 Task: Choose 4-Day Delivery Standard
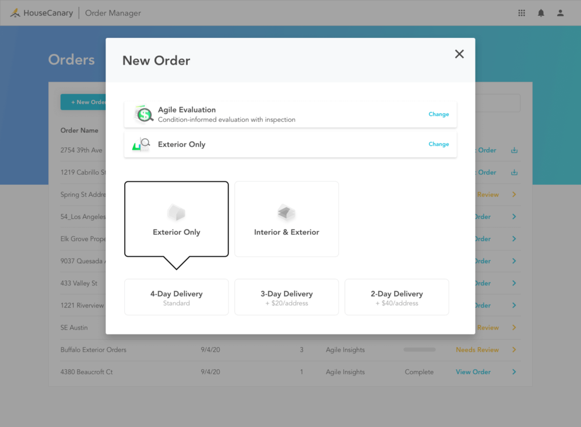tap(176, 297)
